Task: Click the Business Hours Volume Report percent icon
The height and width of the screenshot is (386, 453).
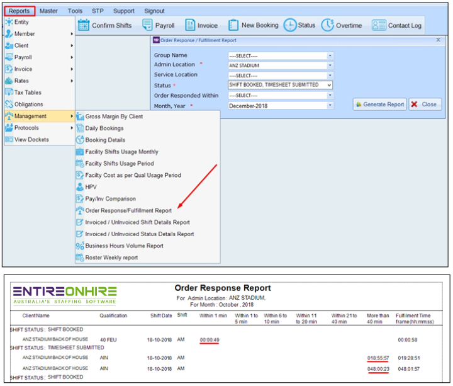Action: pyautogui.click(x=80, y=246)
